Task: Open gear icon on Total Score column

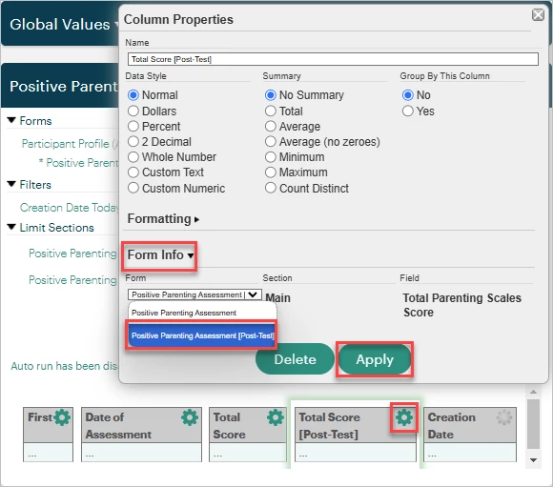Action: click(x=276, y=417)
